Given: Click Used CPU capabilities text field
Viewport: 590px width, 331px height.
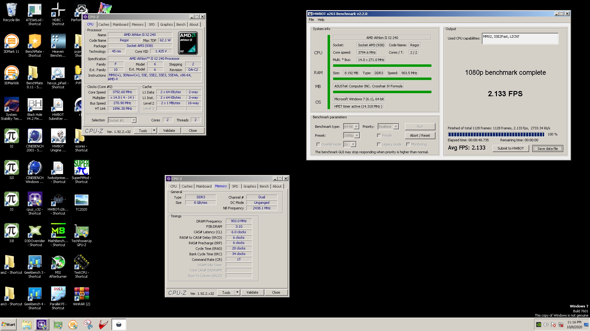Looking at the screenshot, I should click(520, 39).
